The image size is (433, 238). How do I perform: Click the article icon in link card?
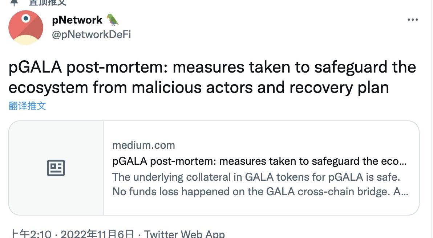click(56, 168)
